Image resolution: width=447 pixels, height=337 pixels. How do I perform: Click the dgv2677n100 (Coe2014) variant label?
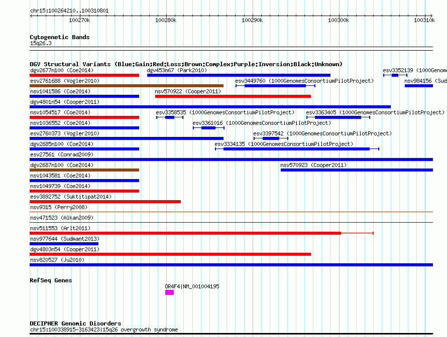[62, 70]
